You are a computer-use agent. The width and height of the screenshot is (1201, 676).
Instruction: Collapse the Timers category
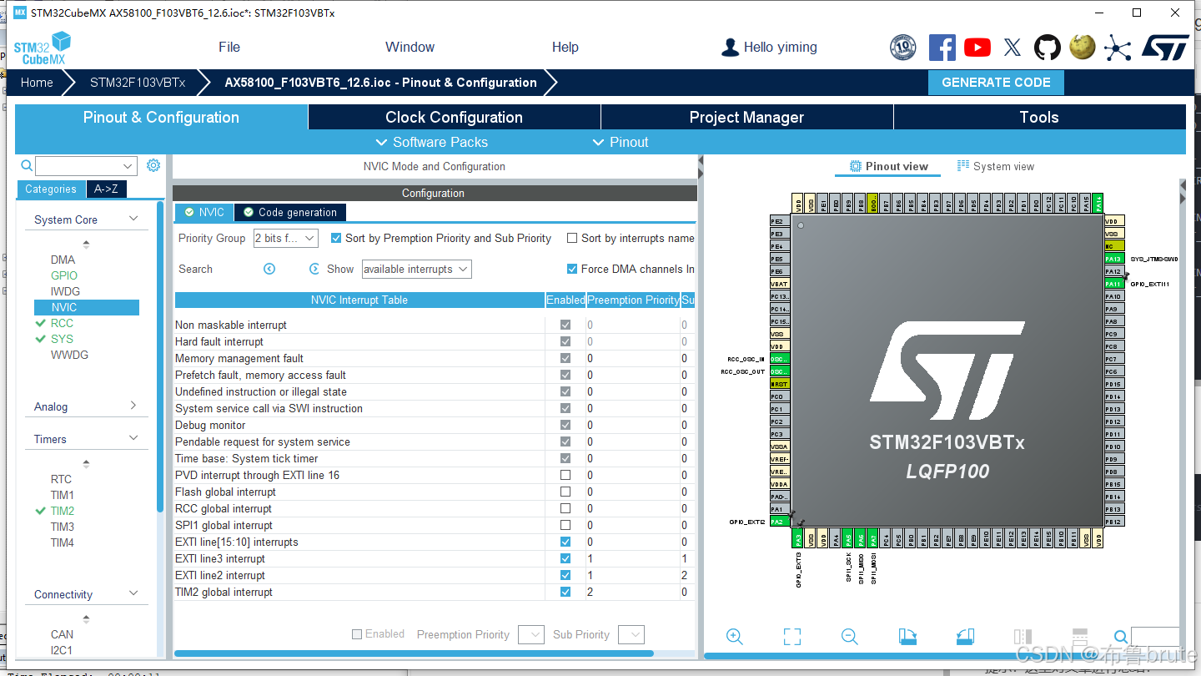pos(133,438)
